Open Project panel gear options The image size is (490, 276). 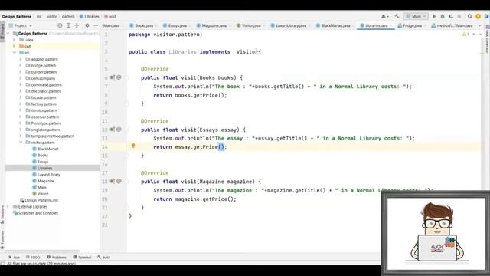(87, 25)
